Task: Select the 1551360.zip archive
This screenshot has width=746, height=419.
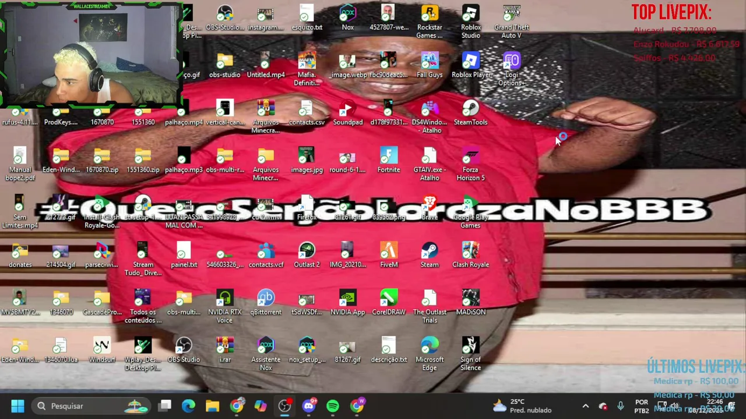Action: pos(143,161)
